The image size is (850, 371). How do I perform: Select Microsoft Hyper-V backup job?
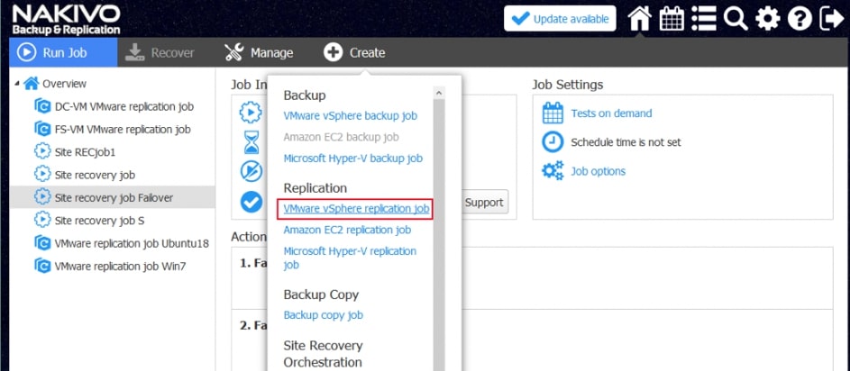[353, 158]
